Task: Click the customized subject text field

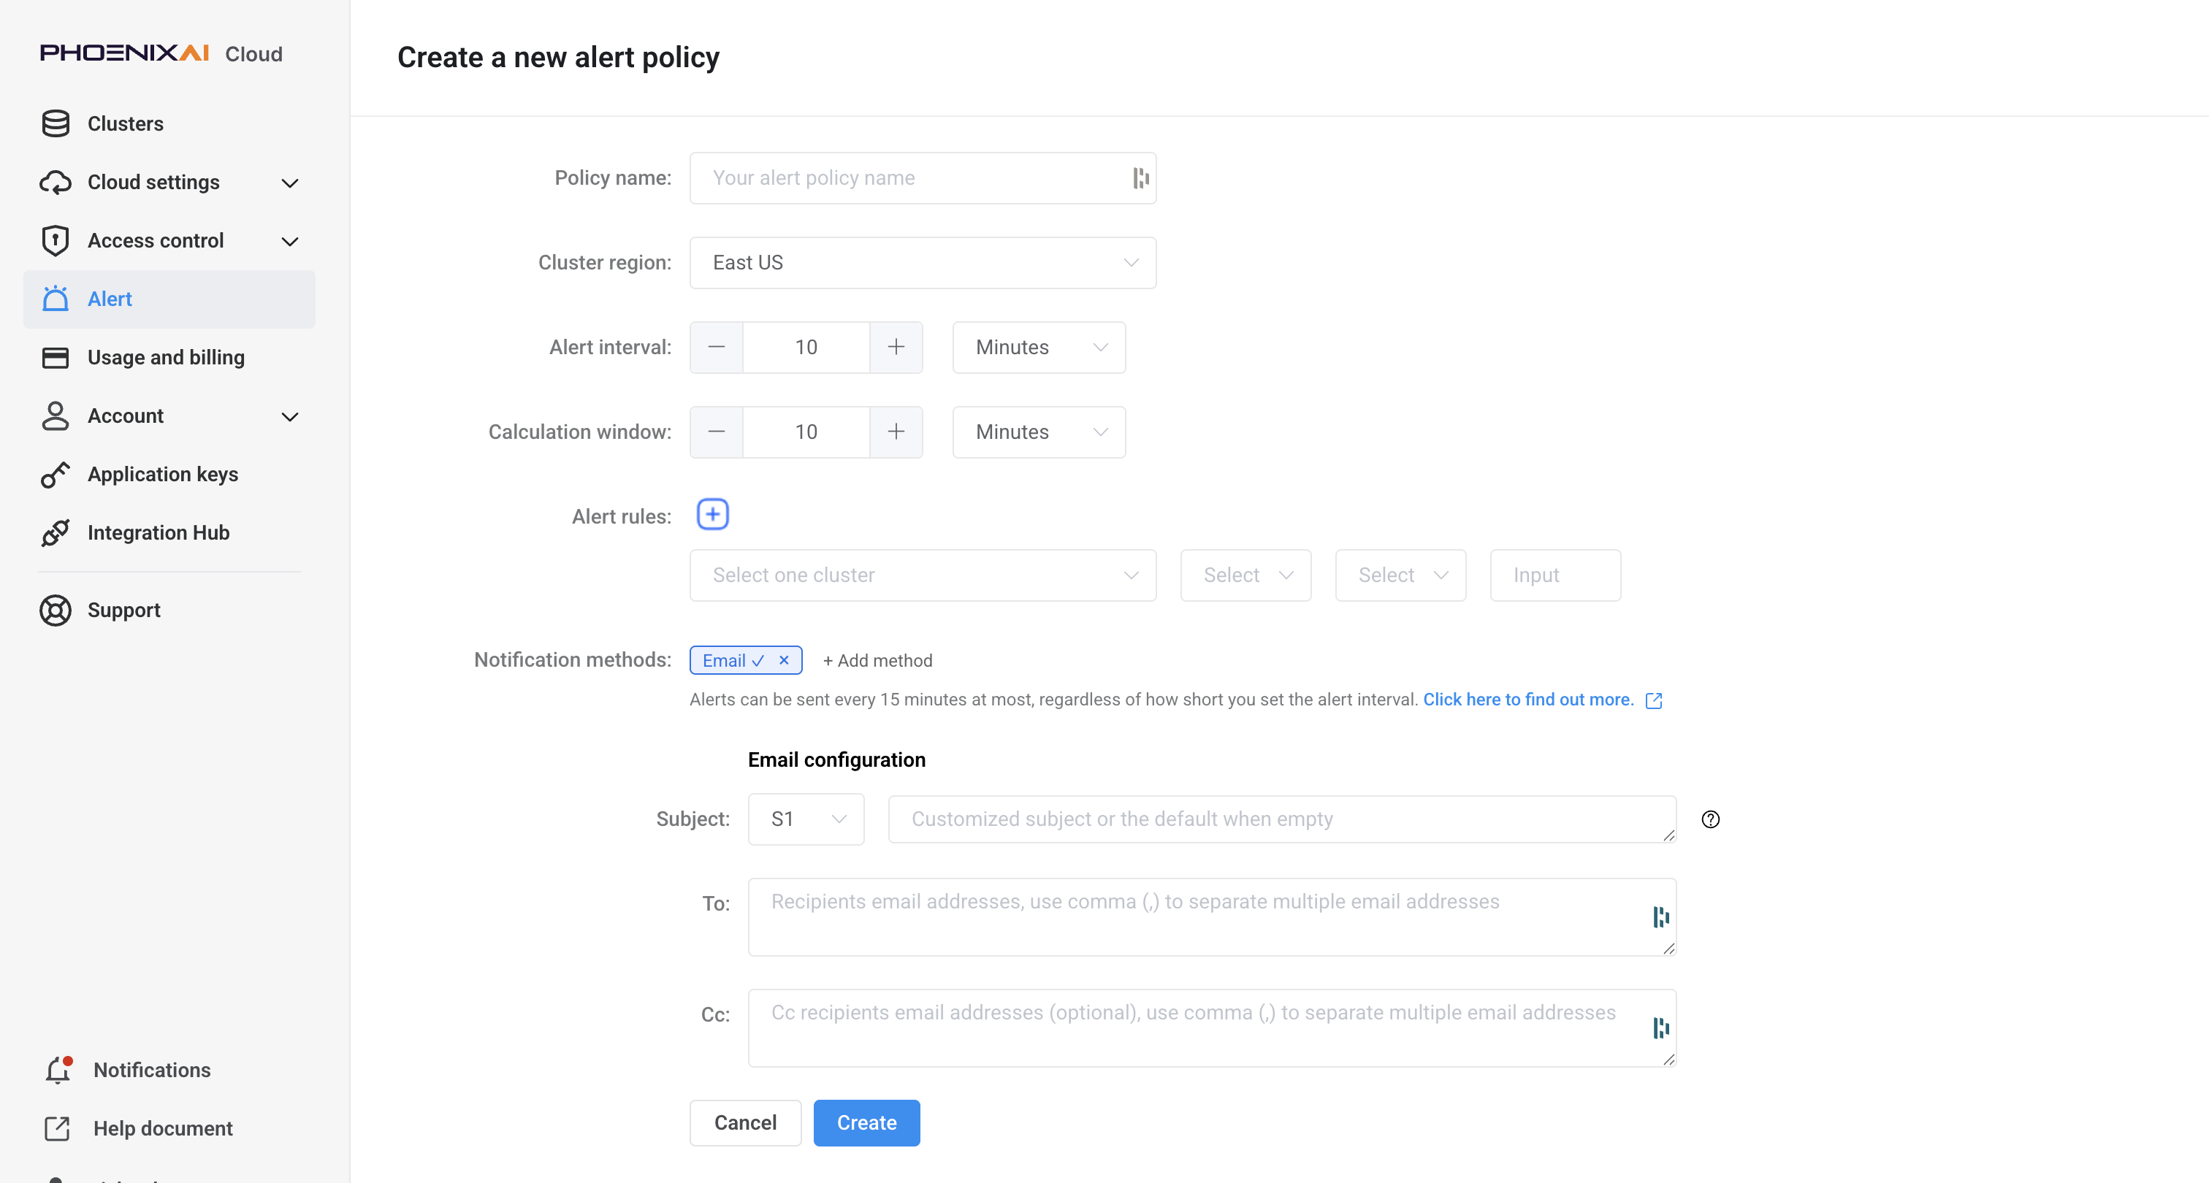Action: [1282, 819]
